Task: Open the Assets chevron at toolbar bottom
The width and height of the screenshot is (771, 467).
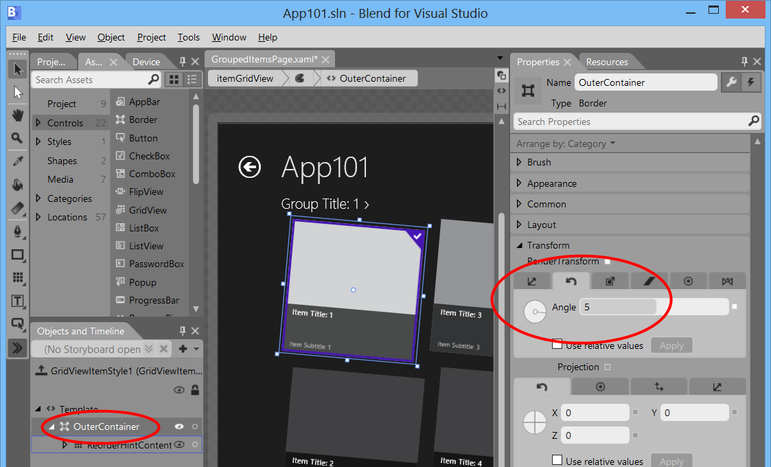Action: [x=18, y=348]
